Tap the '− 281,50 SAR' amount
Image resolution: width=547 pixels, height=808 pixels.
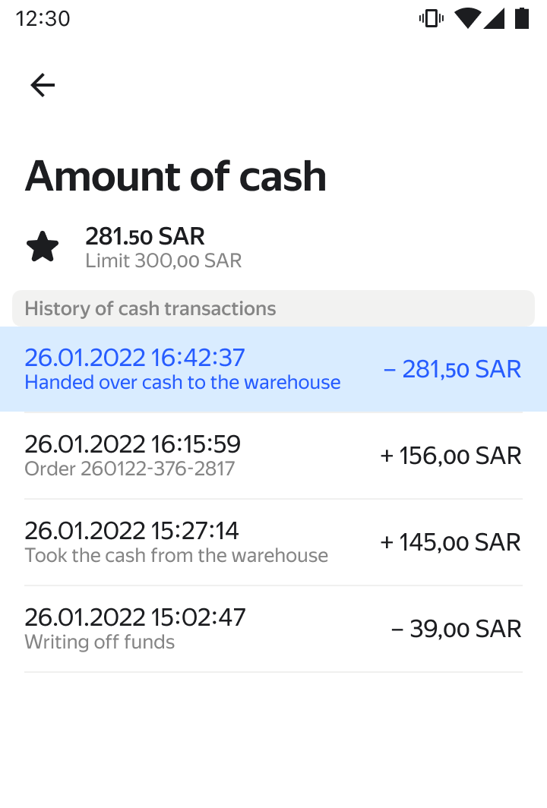point(453,369)
